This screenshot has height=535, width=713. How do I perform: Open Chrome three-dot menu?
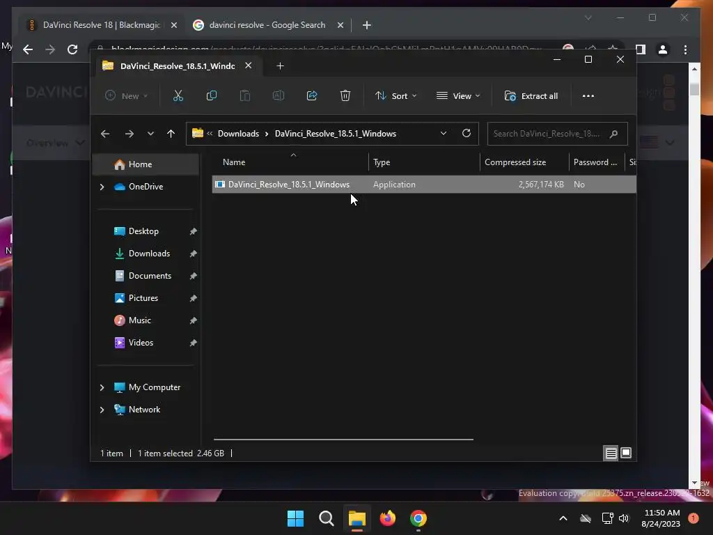(685, 49)
